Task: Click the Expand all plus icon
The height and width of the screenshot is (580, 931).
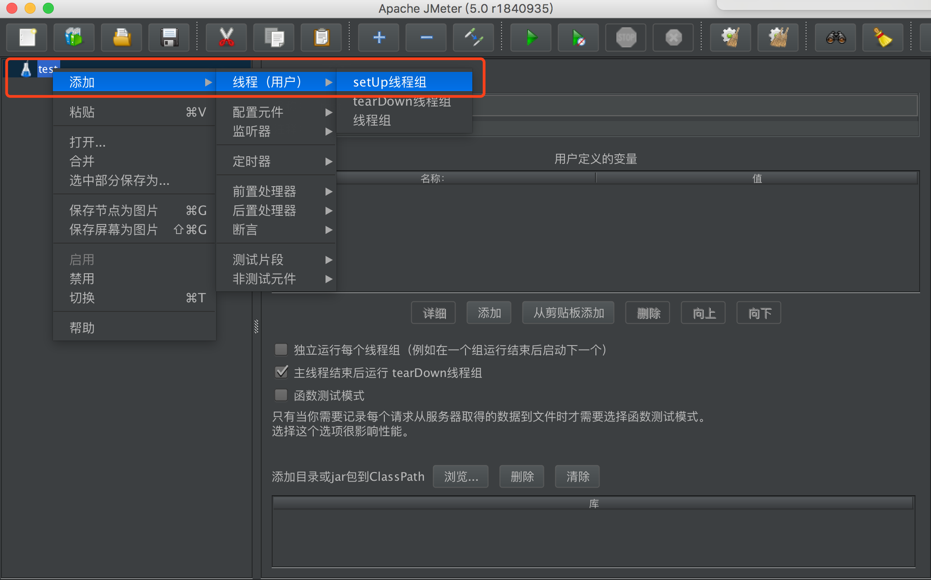Action: (379, 37)
